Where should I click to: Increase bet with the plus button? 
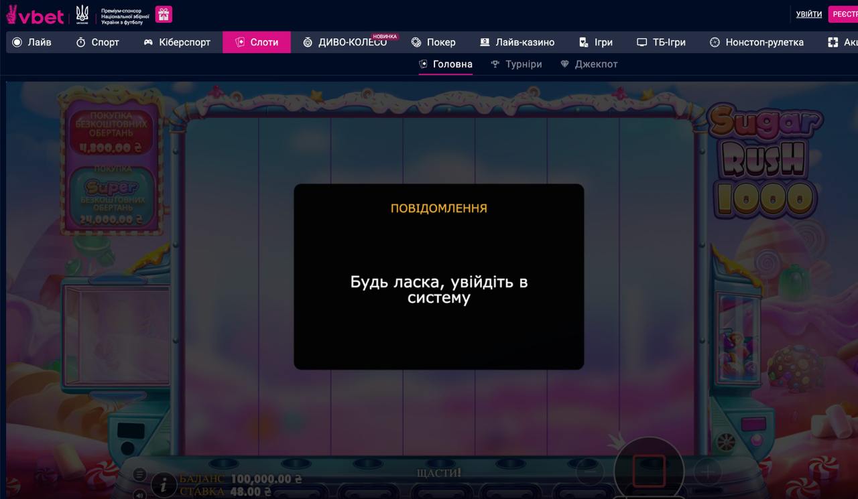tap(707, 472)
